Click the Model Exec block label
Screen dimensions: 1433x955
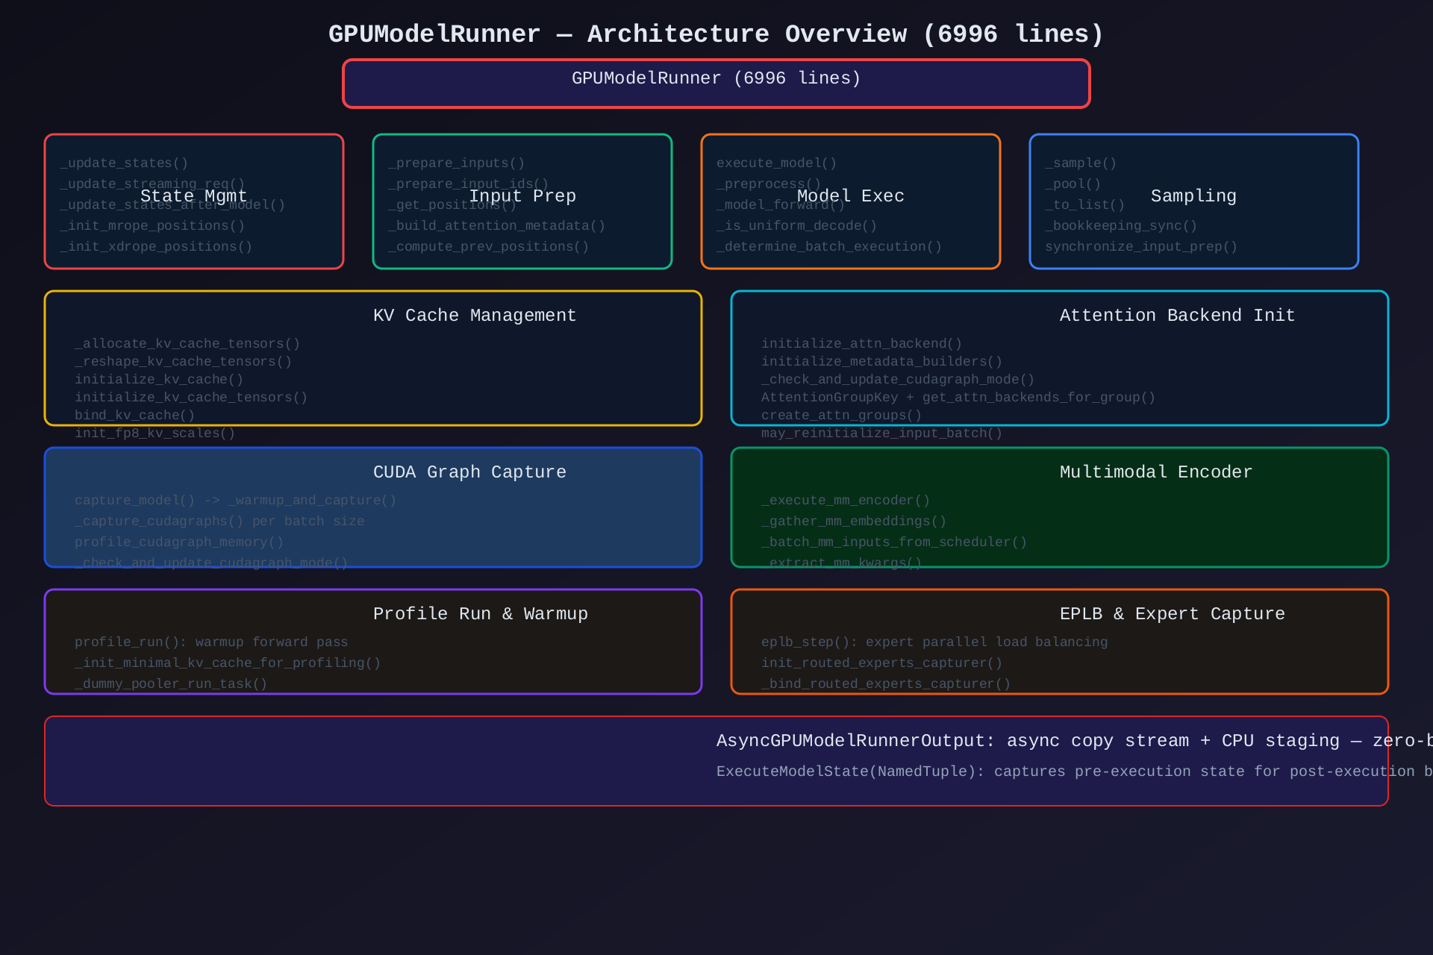850,196
